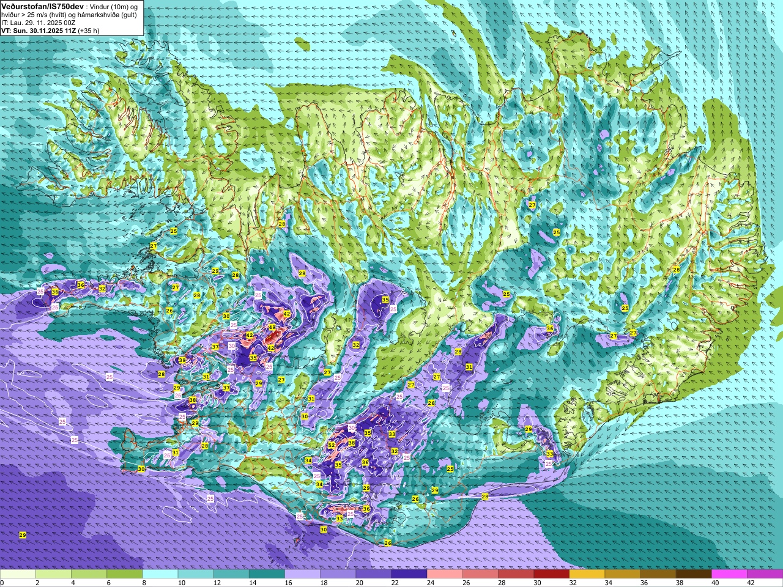Click the legend scale tick label 8
The height and width of the screenshot is (587, 783).
coord(144,583)
